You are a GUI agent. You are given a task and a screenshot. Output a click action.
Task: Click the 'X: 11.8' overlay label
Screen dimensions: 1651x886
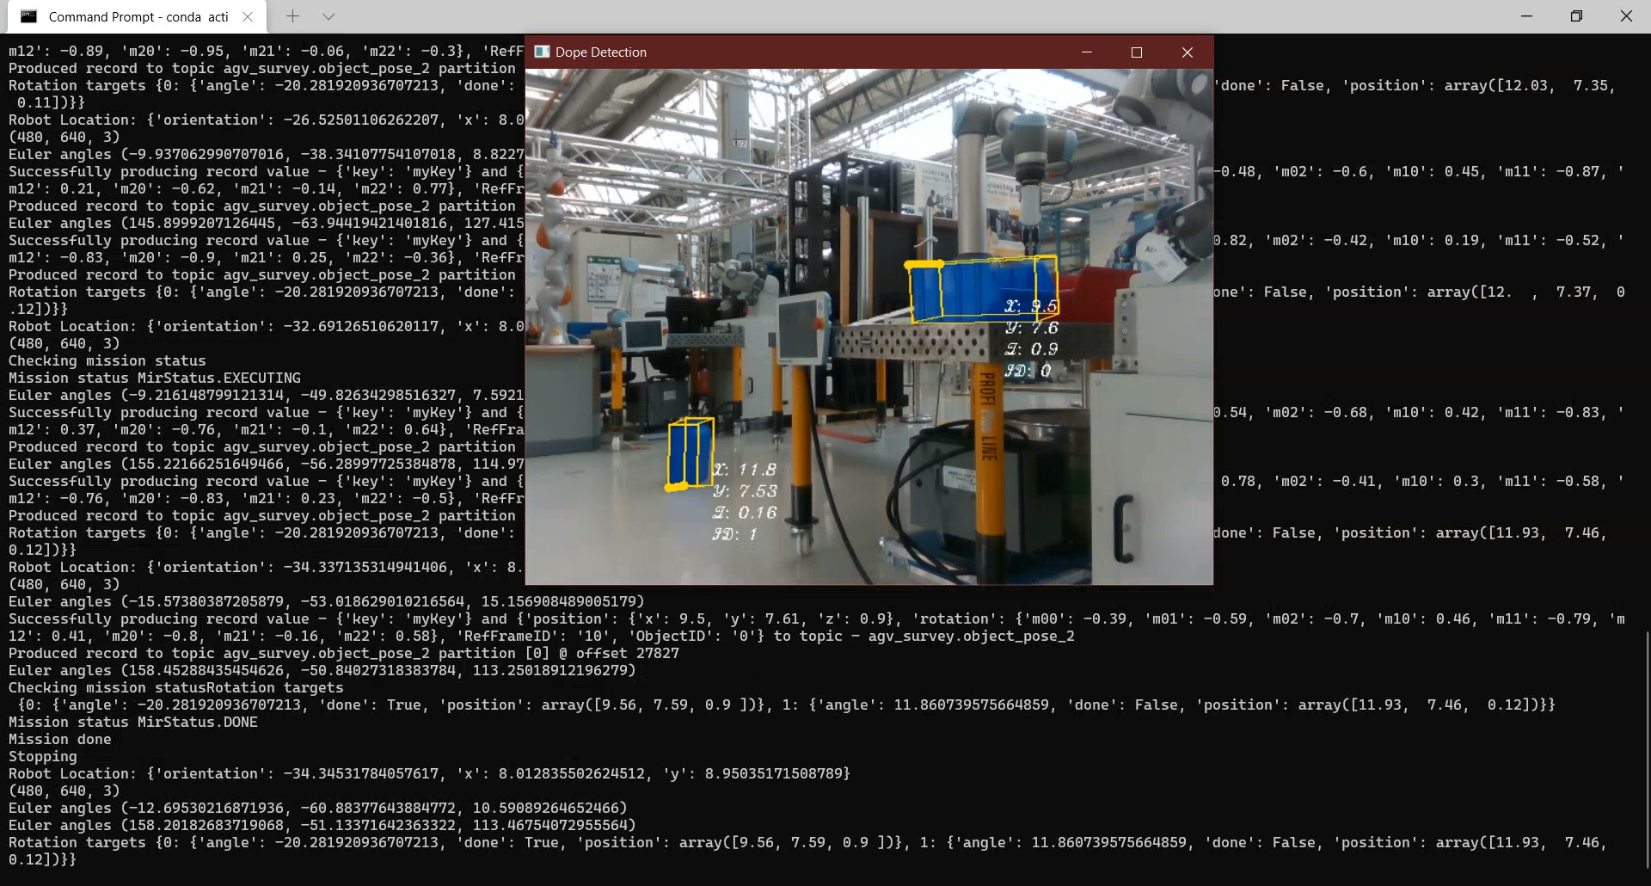coord(745,470)
